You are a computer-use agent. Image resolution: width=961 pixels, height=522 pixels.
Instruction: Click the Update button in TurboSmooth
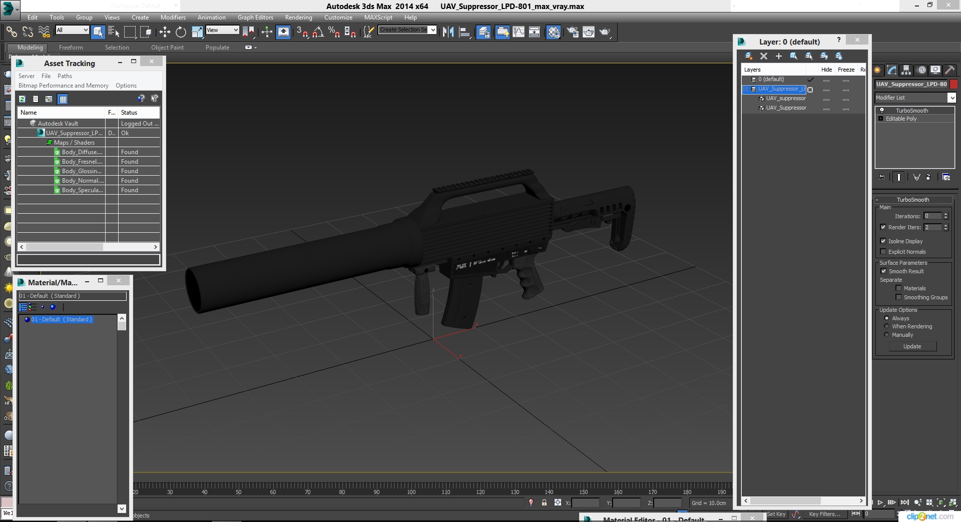(912, 346)
